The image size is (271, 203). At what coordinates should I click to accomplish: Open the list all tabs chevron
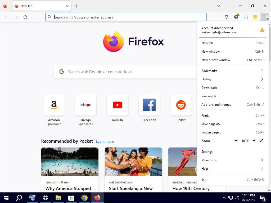pyautogui.click(x=218, y=6)
